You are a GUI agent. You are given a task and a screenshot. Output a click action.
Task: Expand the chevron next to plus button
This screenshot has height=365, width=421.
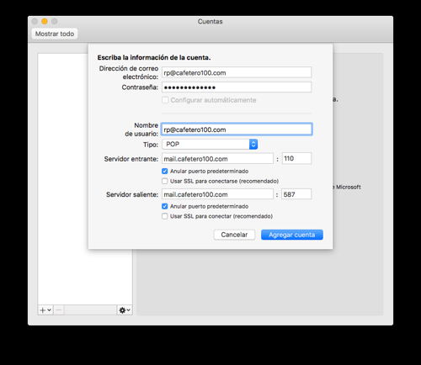[50, 310]
